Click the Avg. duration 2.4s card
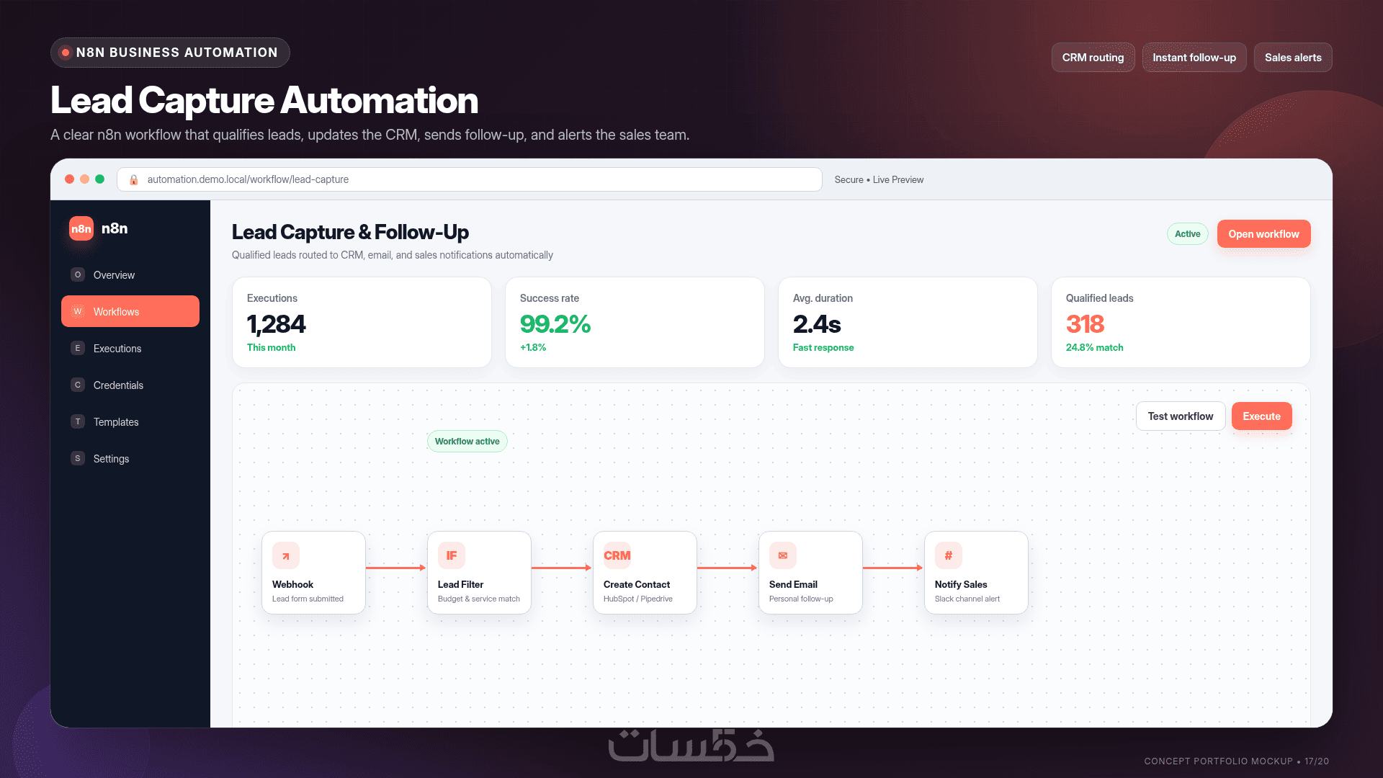 [908, 323]
